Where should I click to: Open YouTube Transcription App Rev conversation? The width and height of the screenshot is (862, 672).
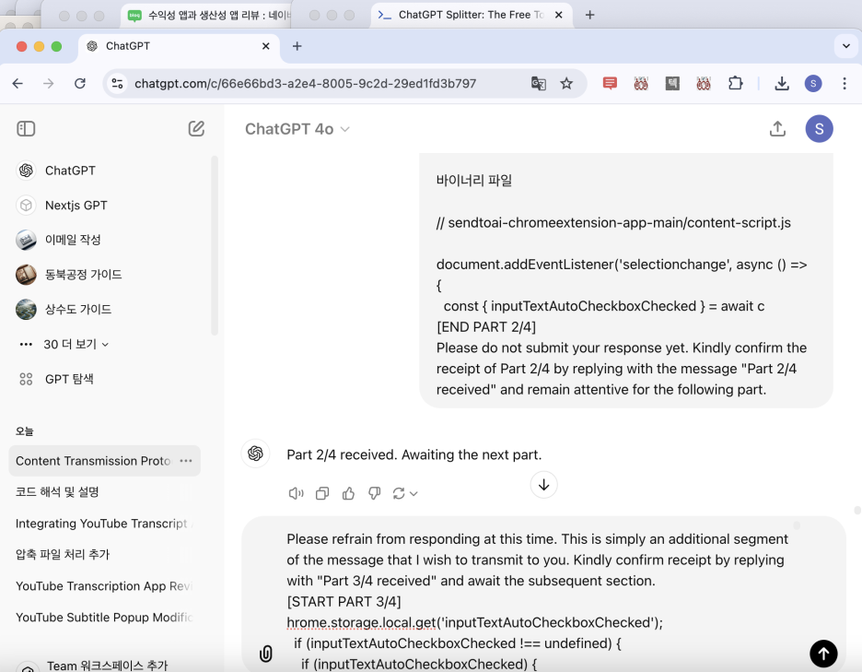click(103, 586)
